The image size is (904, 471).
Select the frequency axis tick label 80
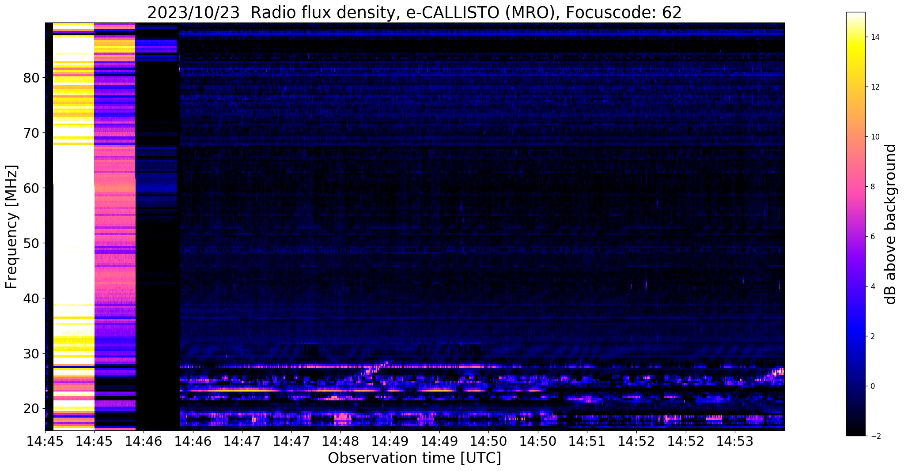[x=31, y=78]
